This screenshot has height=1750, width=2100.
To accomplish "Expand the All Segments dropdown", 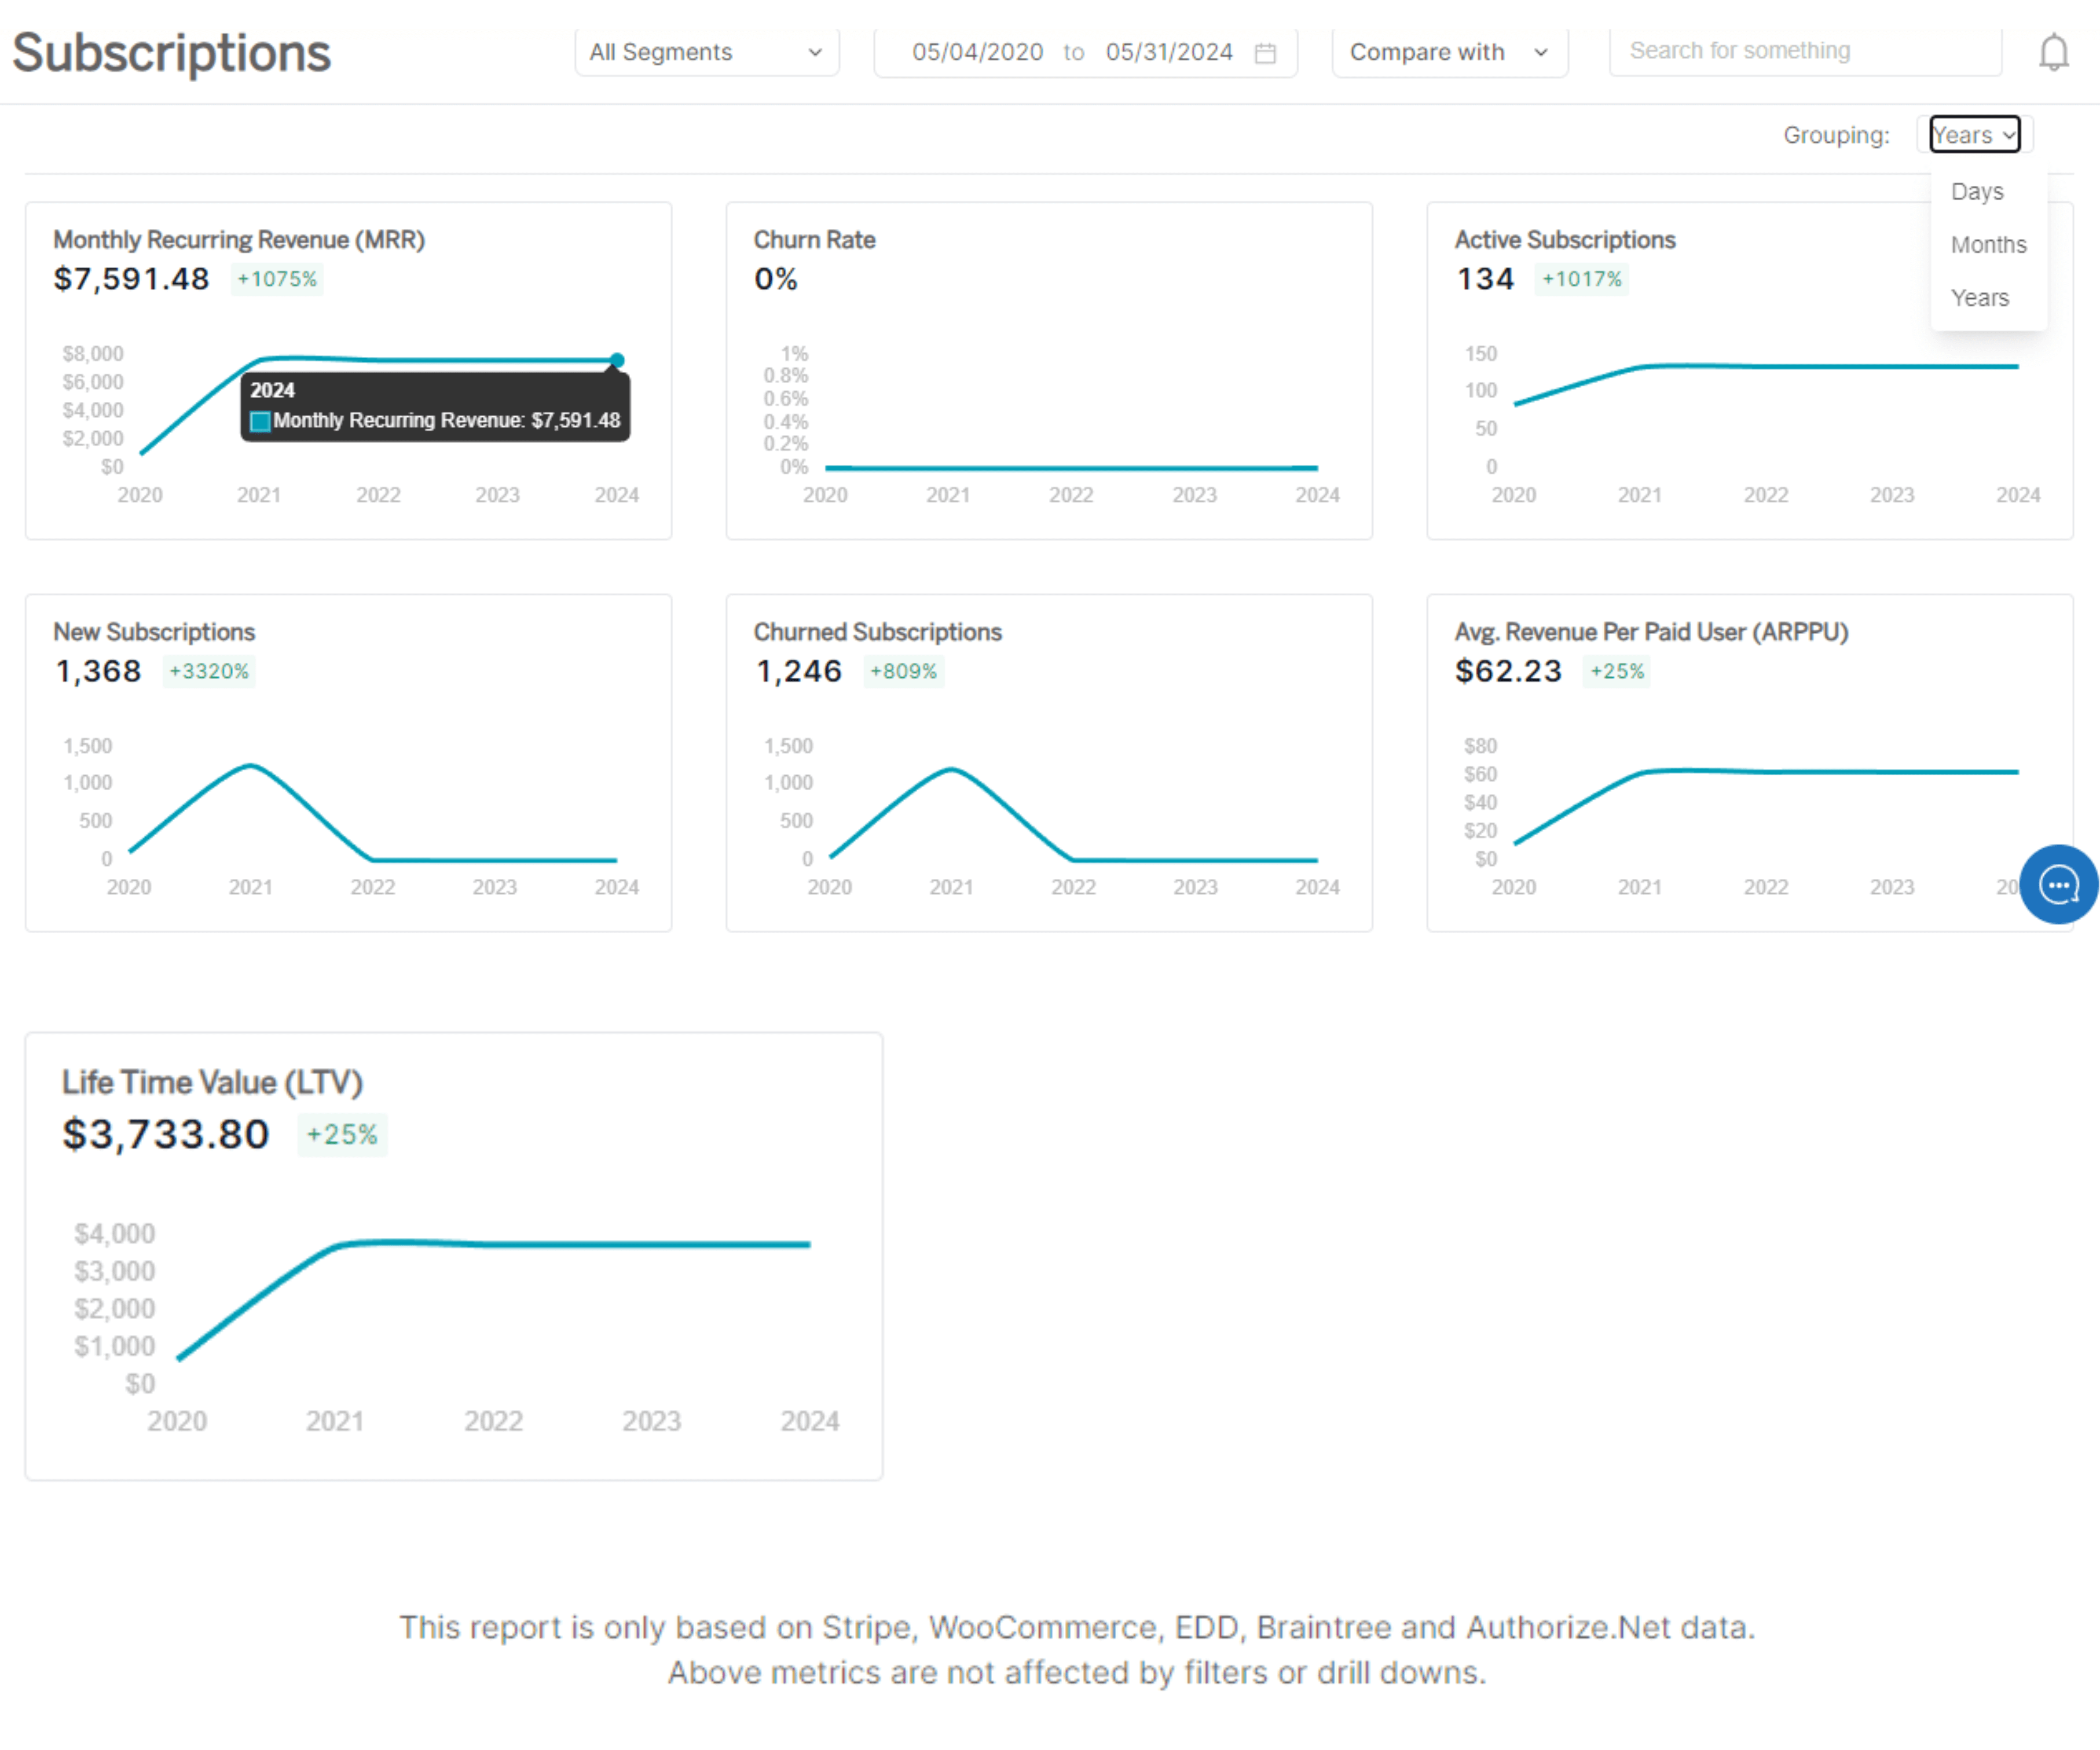I will coord(706,52).
